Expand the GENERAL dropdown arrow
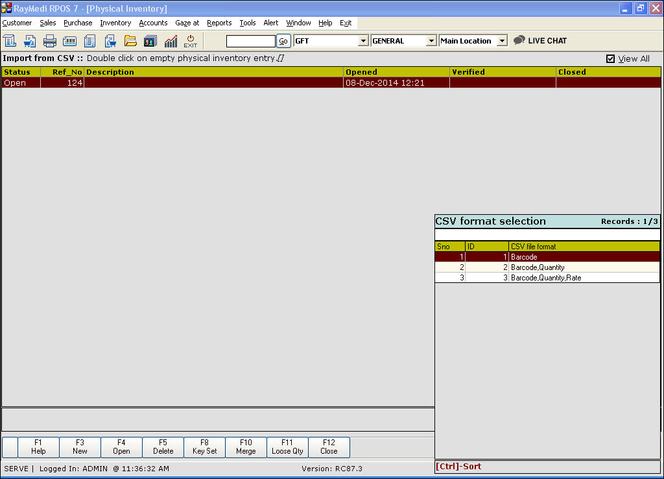The image size is (664, 479). pyautogui.click(x=431, y=41)
